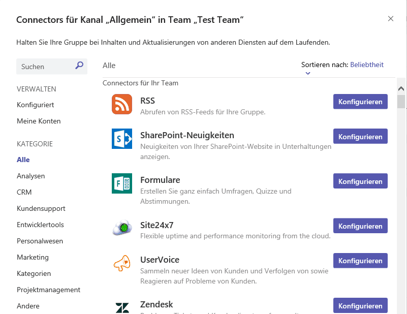Close the Connectors dialog with X
Image resolution: width=407 pixels, height=314 pixels.
391,19
